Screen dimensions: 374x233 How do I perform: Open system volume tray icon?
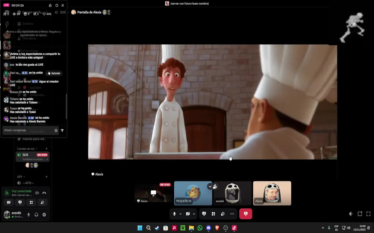click(349, 228)
